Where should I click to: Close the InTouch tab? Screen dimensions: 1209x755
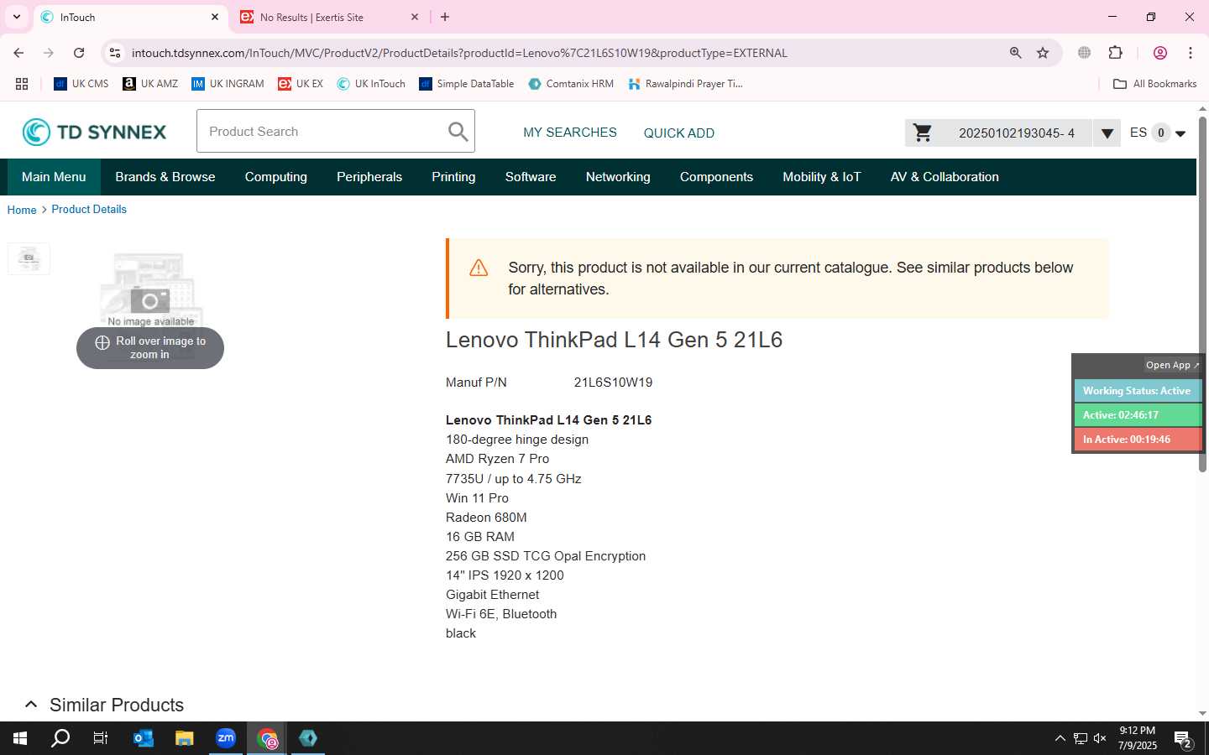[x=215, y=17]
